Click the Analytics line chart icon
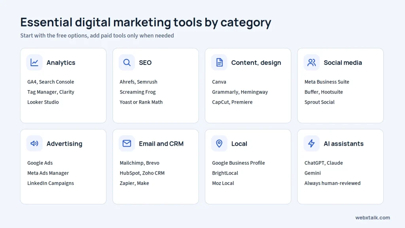 click(34, 62)
